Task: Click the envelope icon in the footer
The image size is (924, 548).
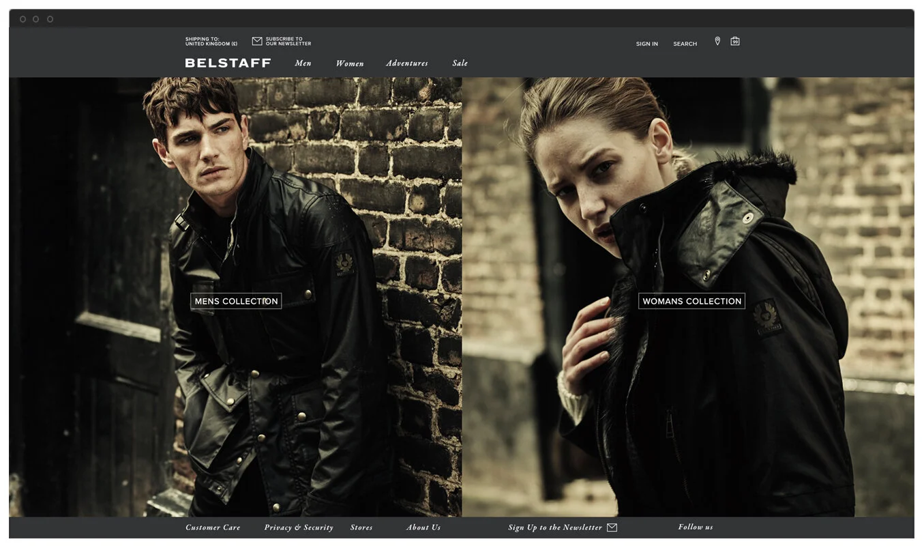Action: (612, 528)
